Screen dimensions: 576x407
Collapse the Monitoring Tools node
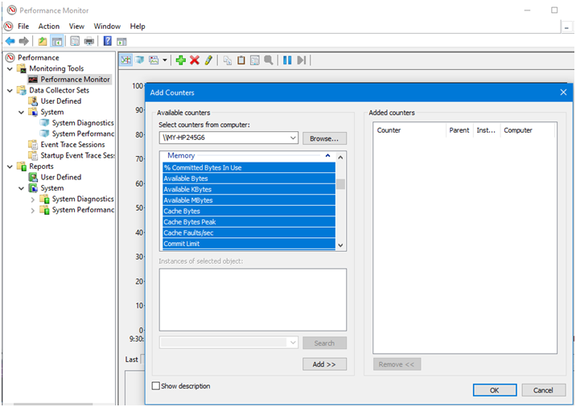10,68
